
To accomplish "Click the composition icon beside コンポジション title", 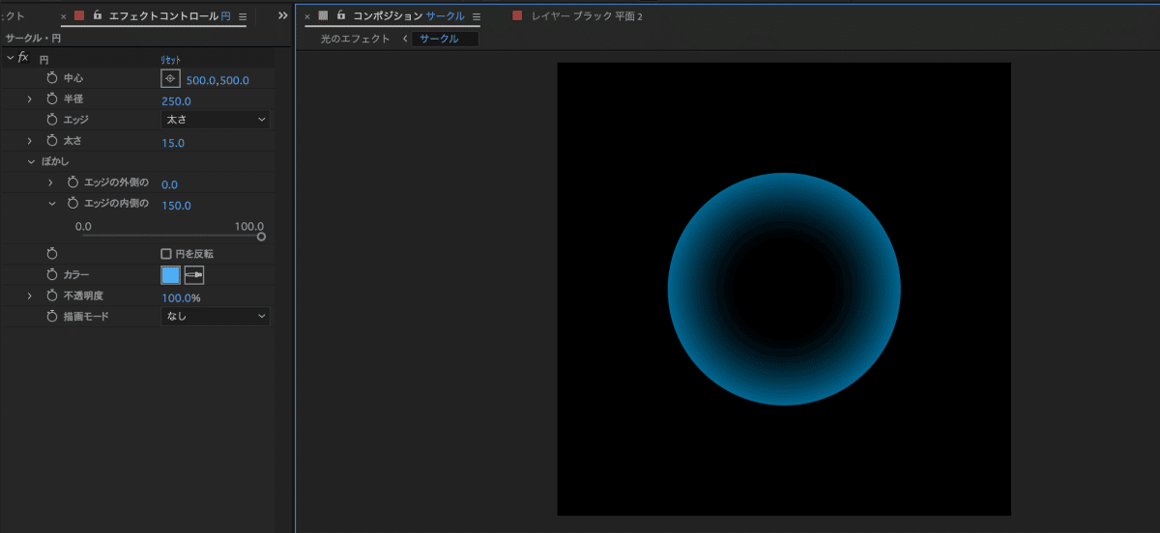I will click(x=323, y=15).
